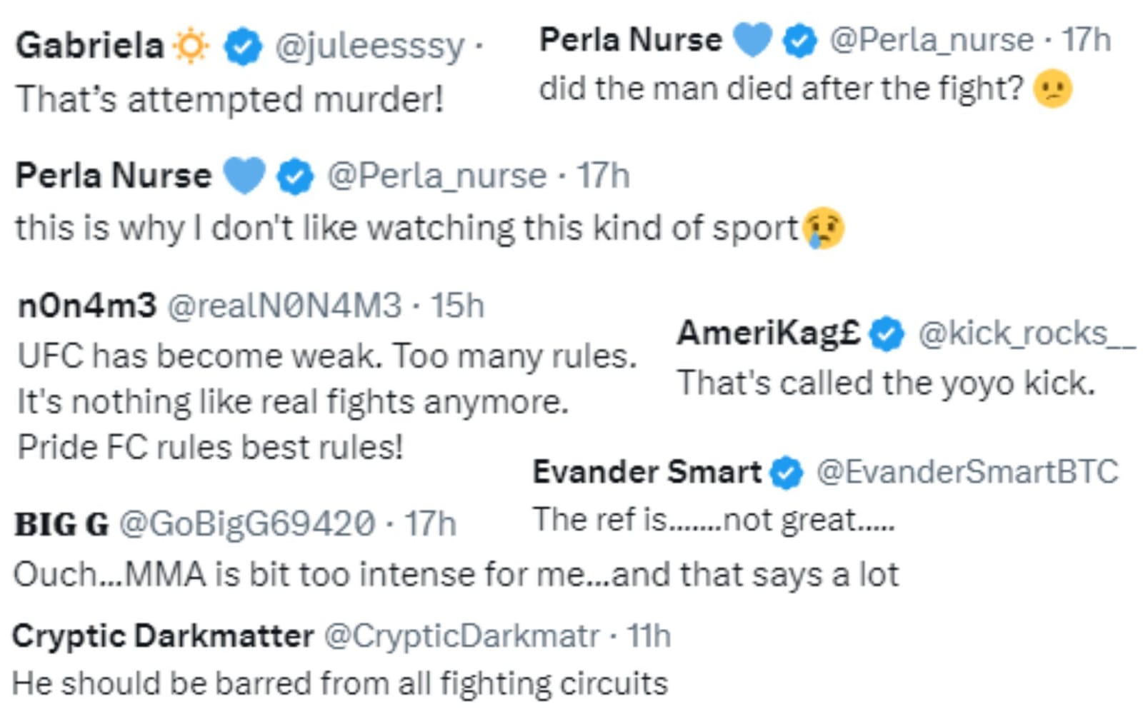This screenshot has width=1143, height=714.
Task: Open the @realN0N4M3 profile handle
Action: pos(284,306)
